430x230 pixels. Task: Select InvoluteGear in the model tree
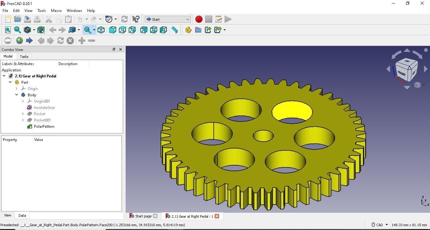(44, 107)
